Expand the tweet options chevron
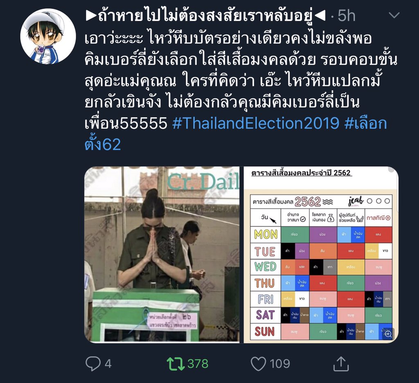Viewport: 419px width, 383px height. [394, 15]
